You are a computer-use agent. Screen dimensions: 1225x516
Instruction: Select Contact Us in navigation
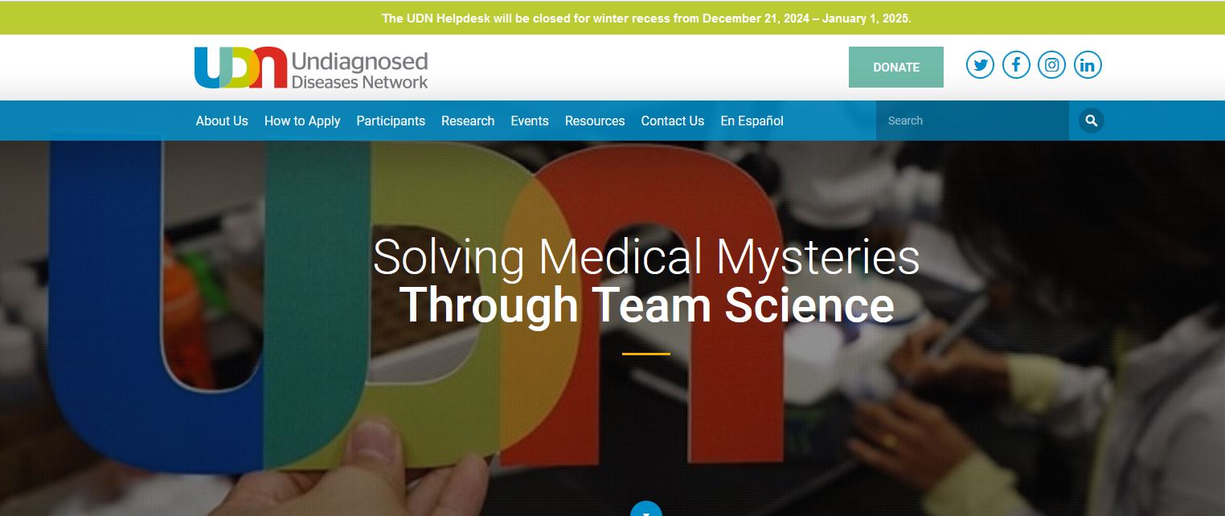(x=673, y=121)
